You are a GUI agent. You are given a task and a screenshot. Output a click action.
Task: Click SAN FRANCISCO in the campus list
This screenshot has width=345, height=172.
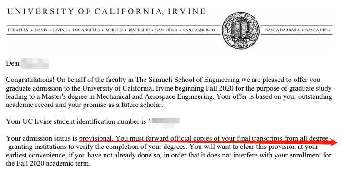199,30
